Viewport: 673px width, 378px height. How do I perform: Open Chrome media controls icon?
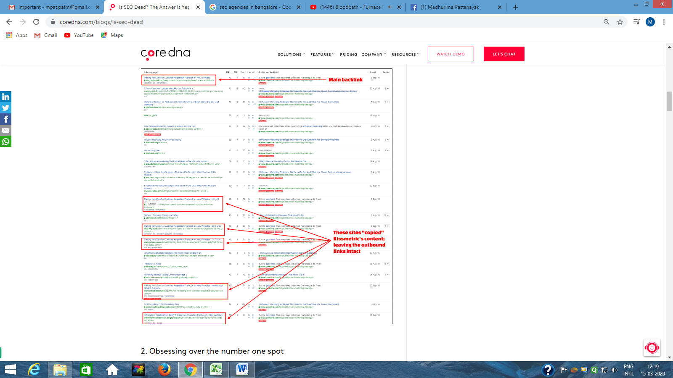(x=636, y=22)
